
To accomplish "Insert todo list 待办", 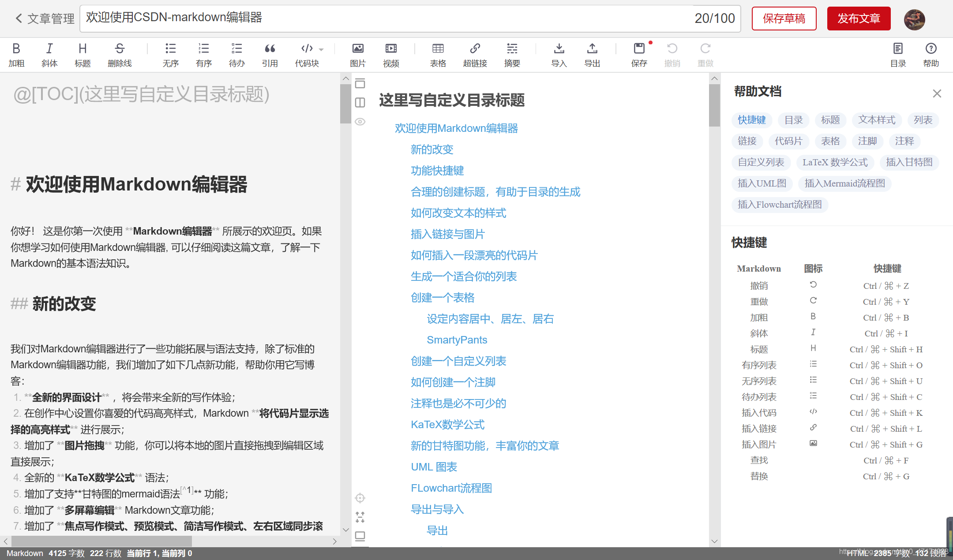I will pos(236,55).
